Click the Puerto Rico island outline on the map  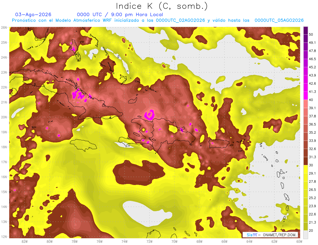tap(219, 144)
